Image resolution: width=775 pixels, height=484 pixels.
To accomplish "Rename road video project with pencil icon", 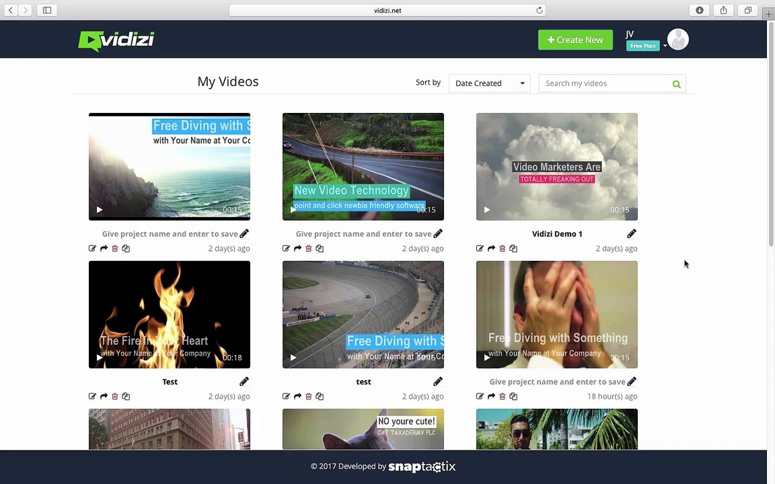I will tap(438, 234).
